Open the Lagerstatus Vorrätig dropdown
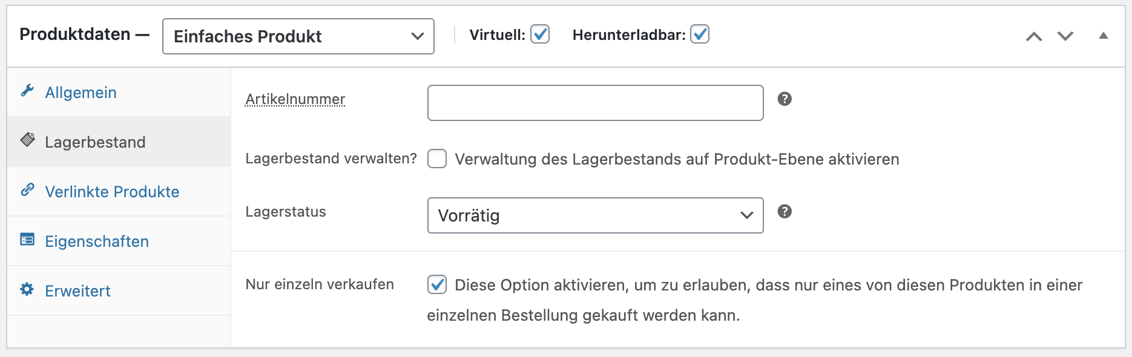 [595, 215]
